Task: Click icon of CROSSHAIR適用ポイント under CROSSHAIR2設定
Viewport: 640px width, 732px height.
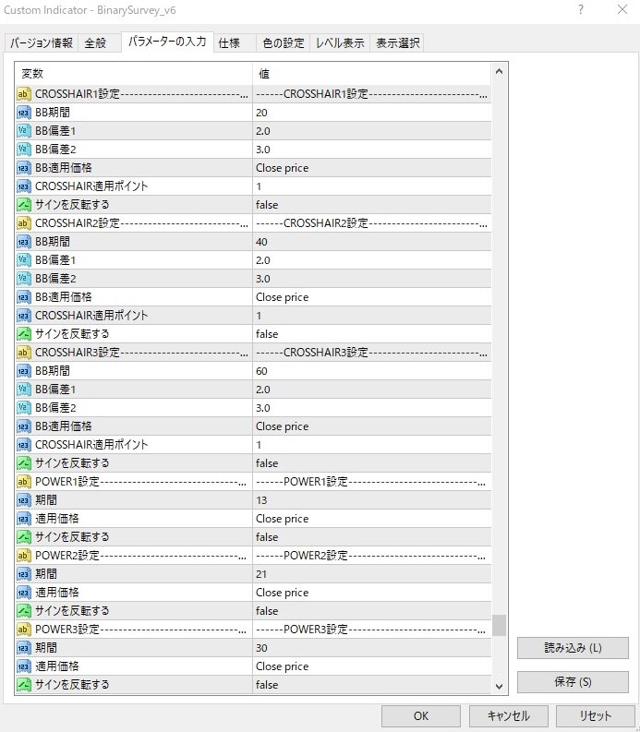Action: [x=23, y=316]
